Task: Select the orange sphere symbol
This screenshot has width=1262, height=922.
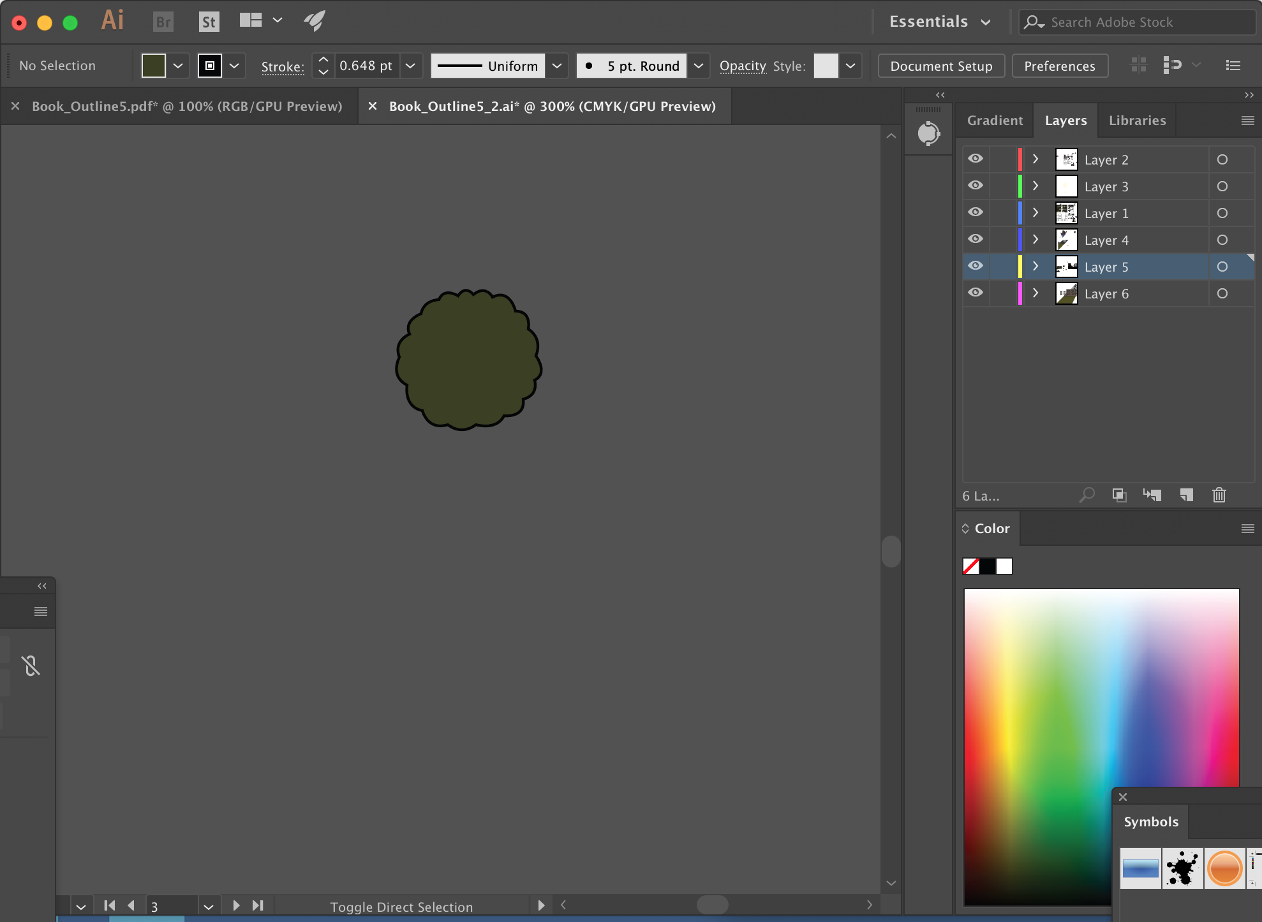Action: coord(1224,868)
